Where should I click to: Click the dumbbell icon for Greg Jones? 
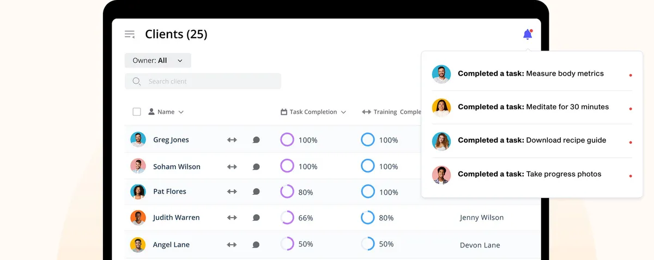tap(232, 140)
